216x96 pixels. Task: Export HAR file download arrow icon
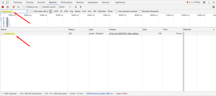[x=80, y=7]
